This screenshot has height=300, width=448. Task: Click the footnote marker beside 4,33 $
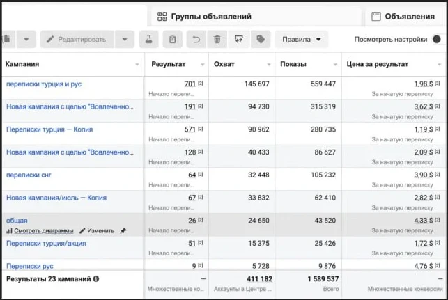click(x=438, y=220)
